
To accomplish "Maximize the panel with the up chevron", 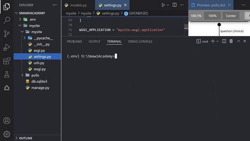I will point(238,41).
